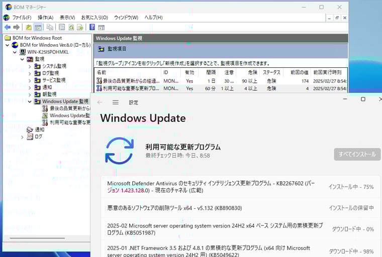Open the help toolbar icon

[92, 27]
